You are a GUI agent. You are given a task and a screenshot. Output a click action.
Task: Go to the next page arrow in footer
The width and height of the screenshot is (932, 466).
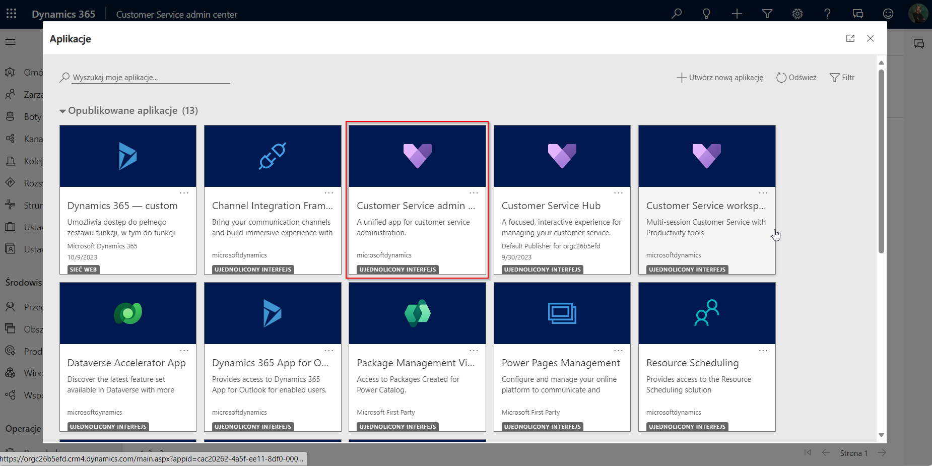click(x=882, y=452)
